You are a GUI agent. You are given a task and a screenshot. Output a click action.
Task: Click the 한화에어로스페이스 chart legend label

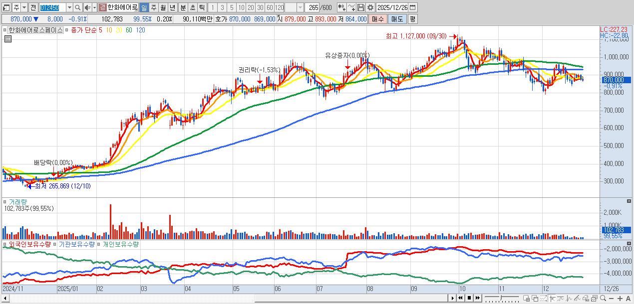[36, 30]
